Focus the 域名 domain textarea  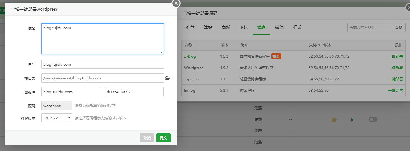[103, 39]
